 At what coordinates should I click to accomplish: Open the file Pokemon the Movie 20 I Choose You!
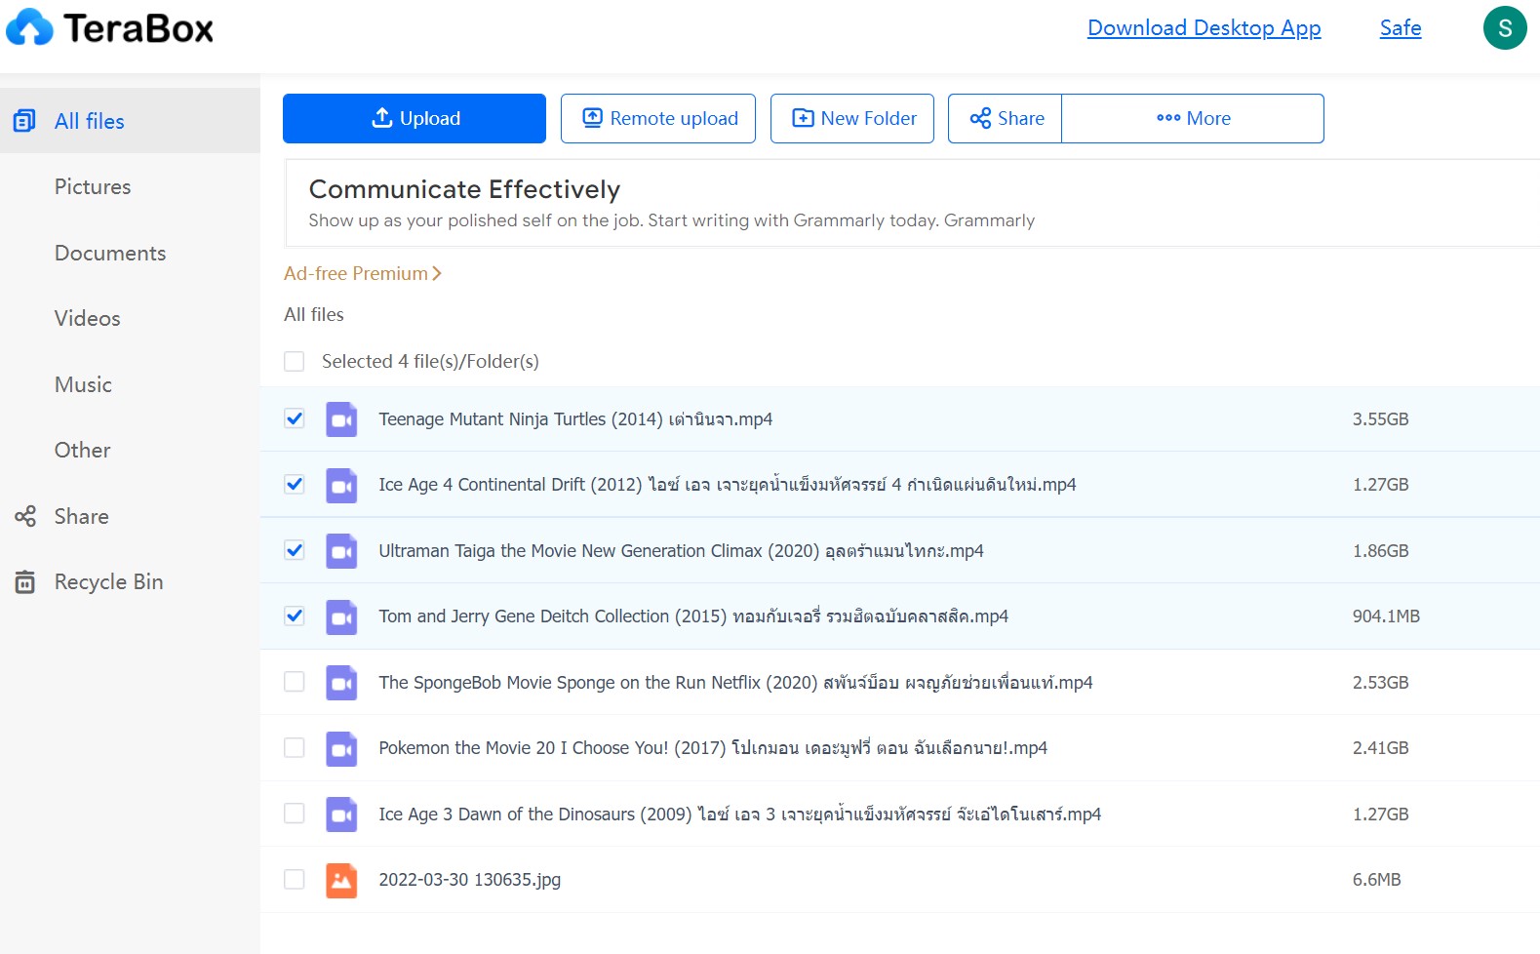tap(713, 748)
